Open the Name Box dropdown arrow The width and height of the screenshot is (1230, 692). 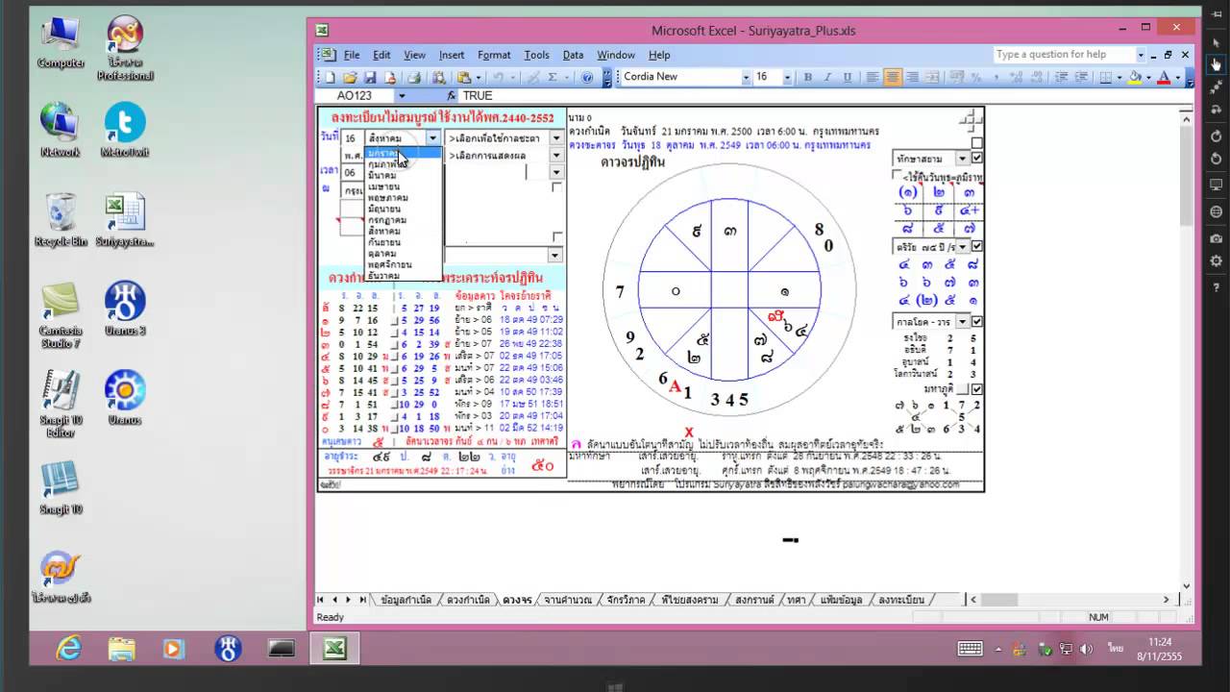click(x=402, y=96)
